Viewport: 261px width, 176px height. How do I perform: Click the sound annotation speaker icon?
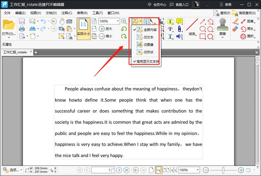coord(180,36)
